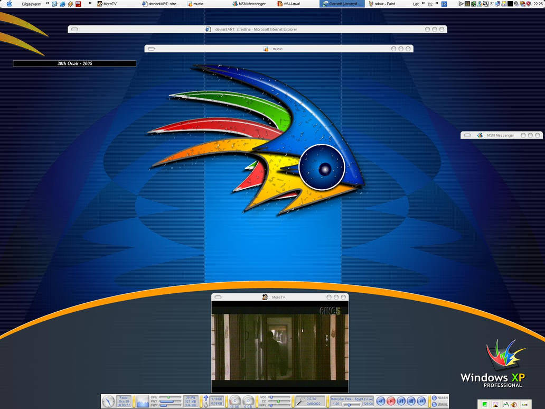Image resolution: width=545 pixels, height=409 pixels.
Task: Click the deviantART Internet Explorer title bar
Action: (257, 29)
